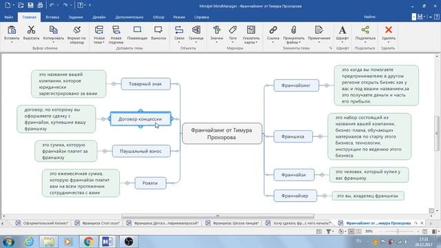
Task: Open the Windows Start button
Action: pos(8,242)
